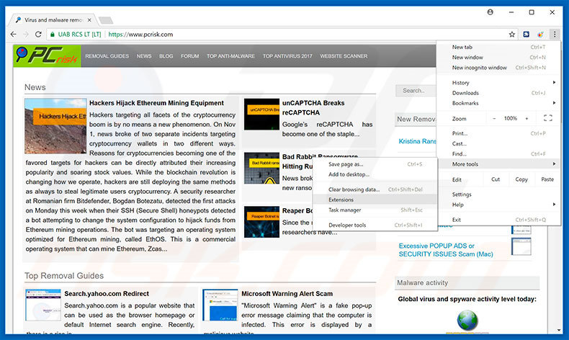Reload the current page
569x340 pixels.
(x=40, y=34)
